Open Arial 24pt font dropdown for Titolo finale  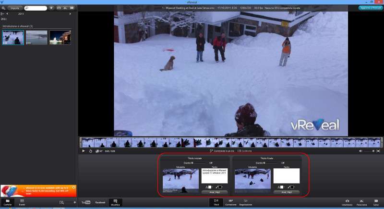pos(287,192)
